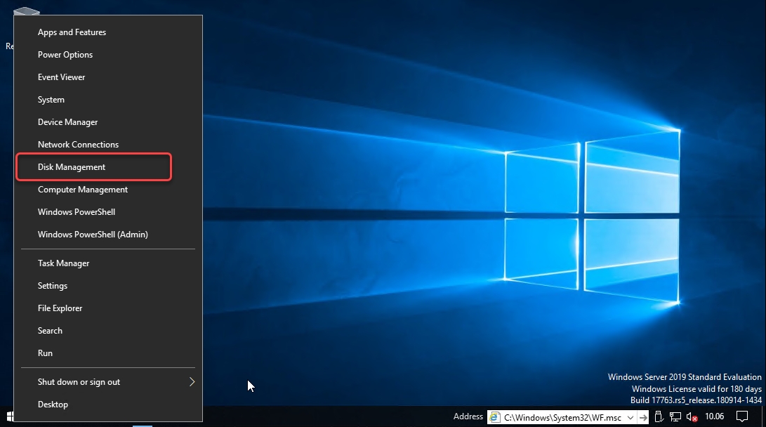The height and width of the screenshot is (427, 766).
Task: Expand the address bar dropdown arrow
Action: [630, 417]
